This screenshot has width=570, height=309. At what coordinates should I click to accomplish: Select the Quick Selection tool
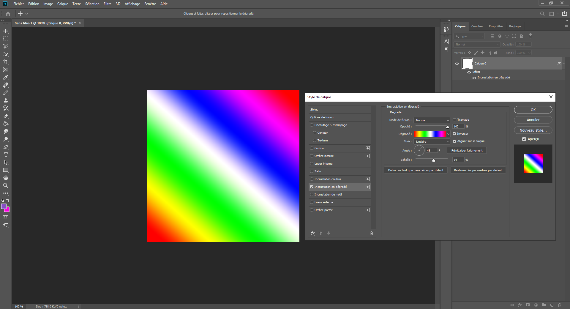click(x=6, y=54)
